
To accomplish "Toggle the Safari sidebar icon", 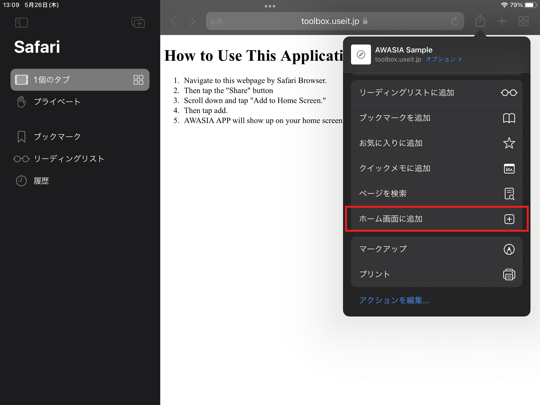I will [21, 22].
